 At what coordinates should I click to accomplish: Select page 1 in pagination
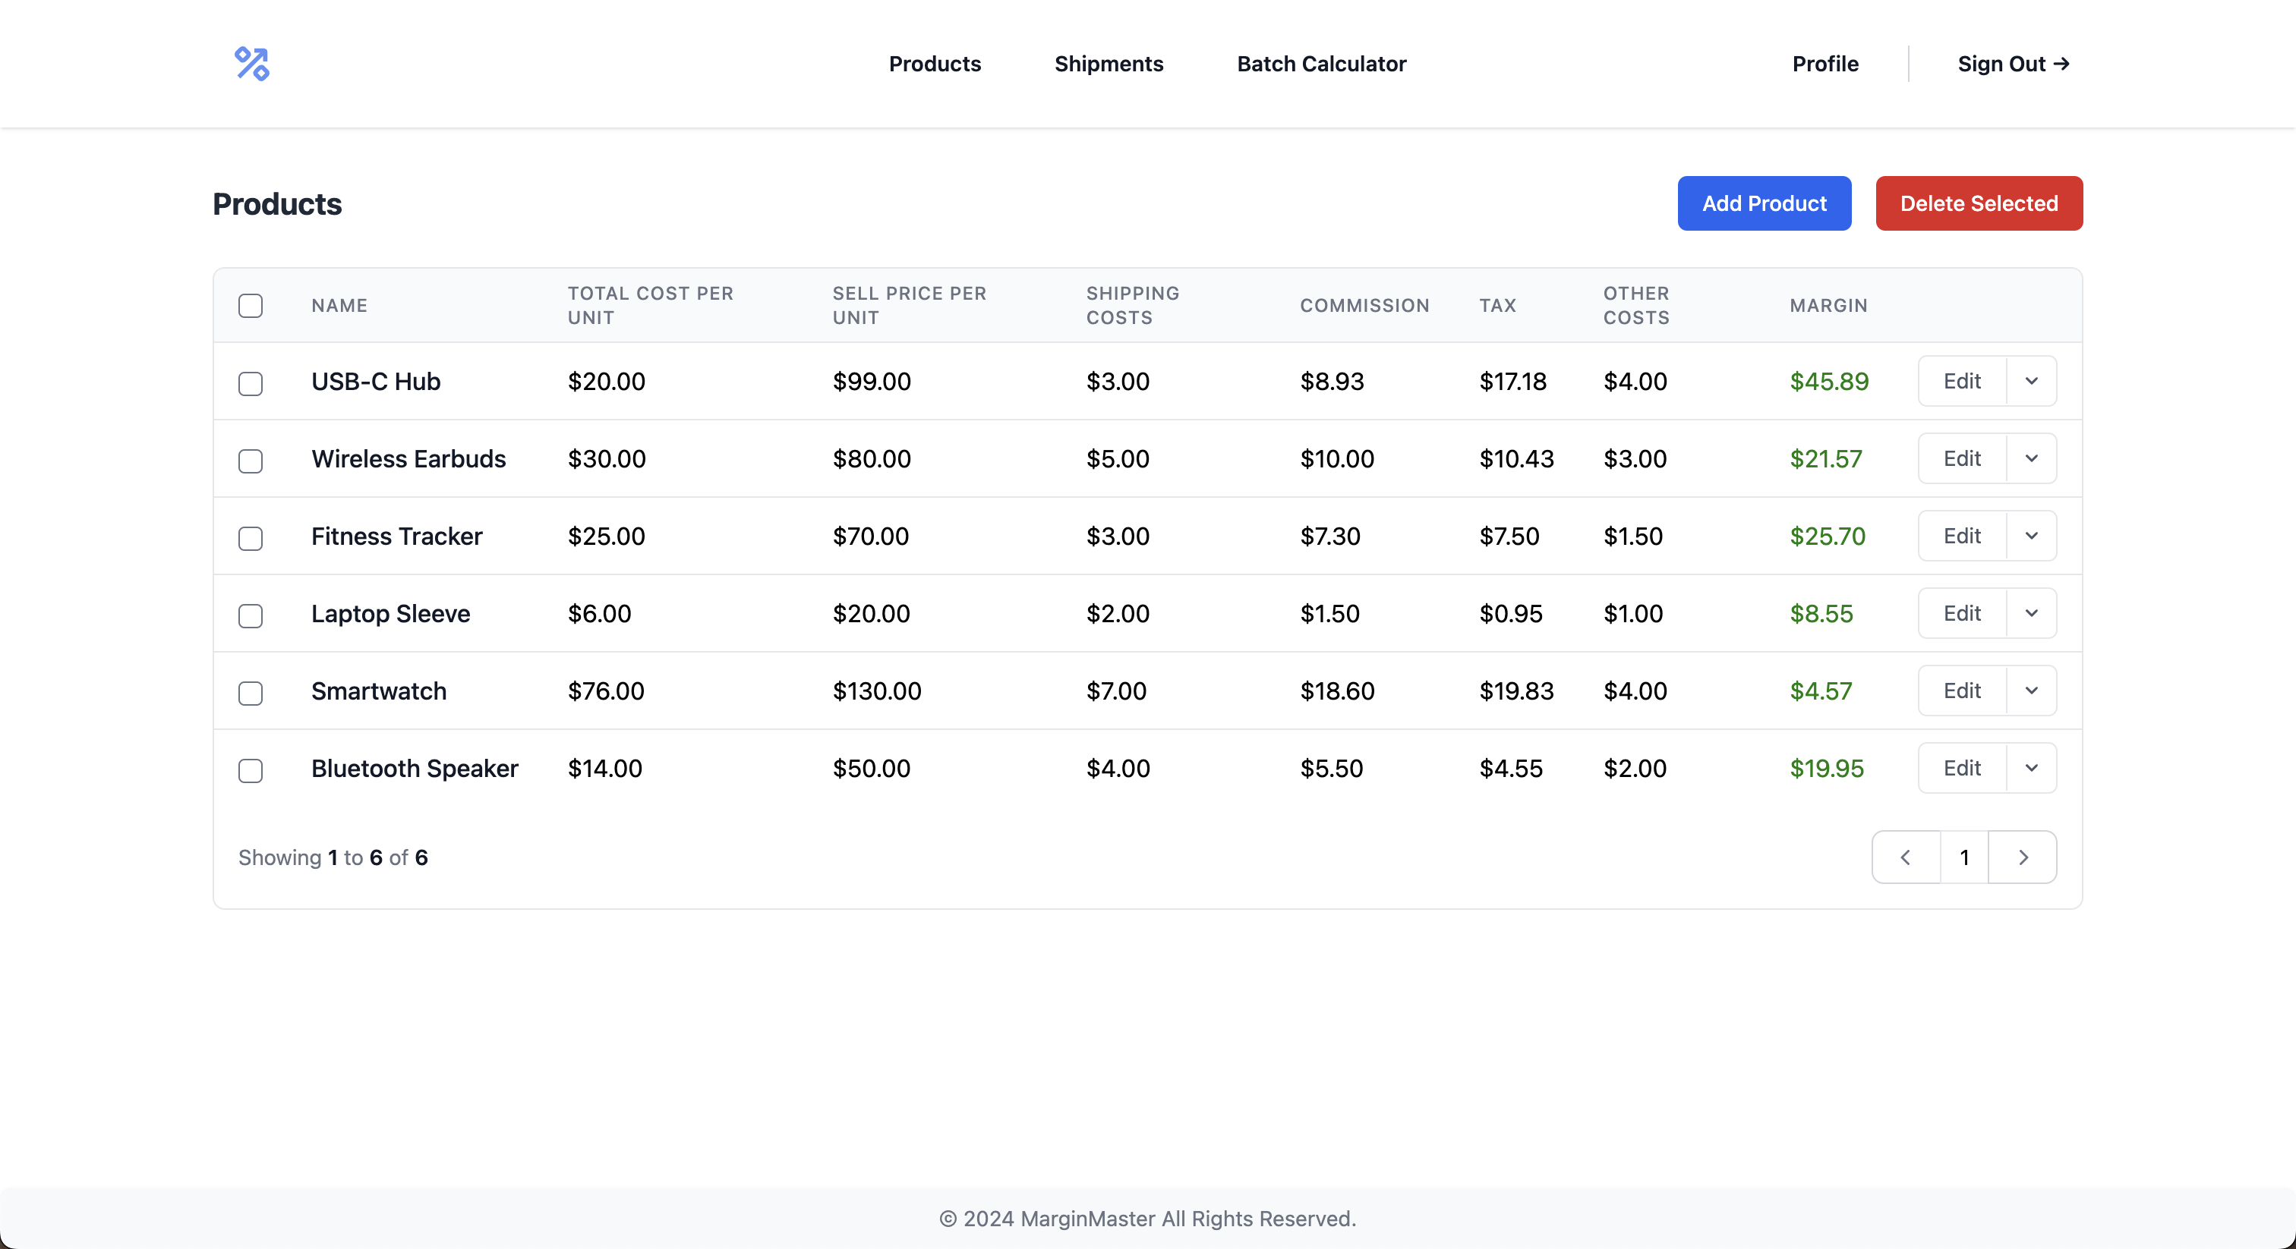pyautogui.click(x=1963, y=857)
